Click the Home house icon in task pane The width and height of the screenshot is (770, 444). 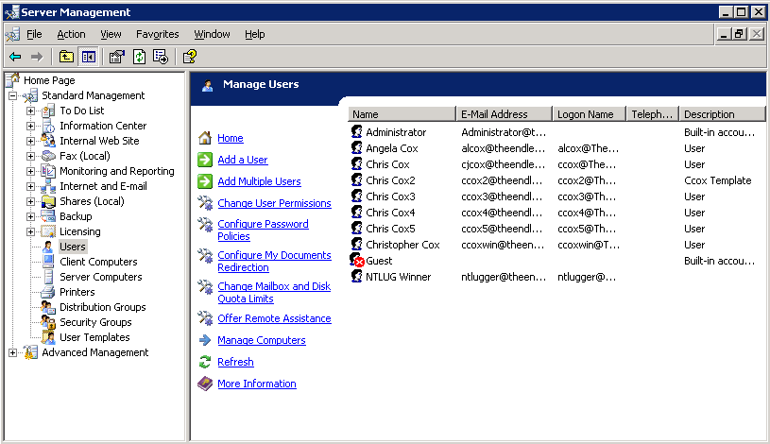click(x=205, y=138)
